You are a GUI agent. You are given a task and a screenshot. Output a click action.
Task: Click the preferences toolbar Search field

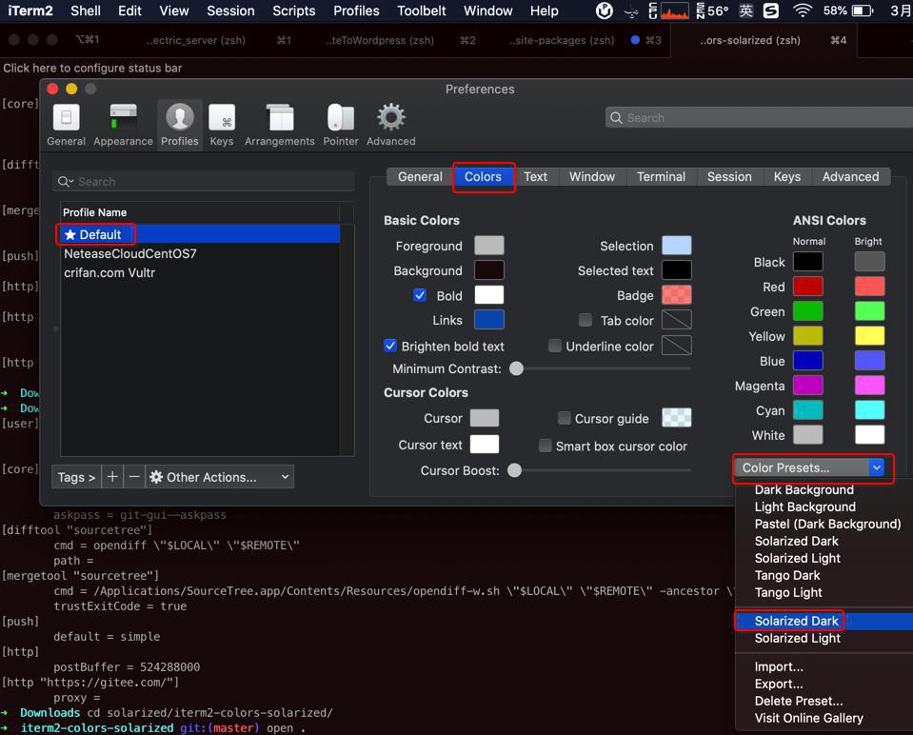point(759,118)
